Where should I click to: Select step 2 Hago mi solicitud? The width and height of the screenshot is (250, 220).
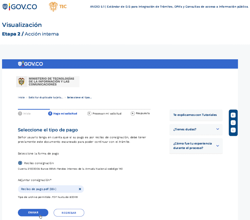click(x=63, y=113)
